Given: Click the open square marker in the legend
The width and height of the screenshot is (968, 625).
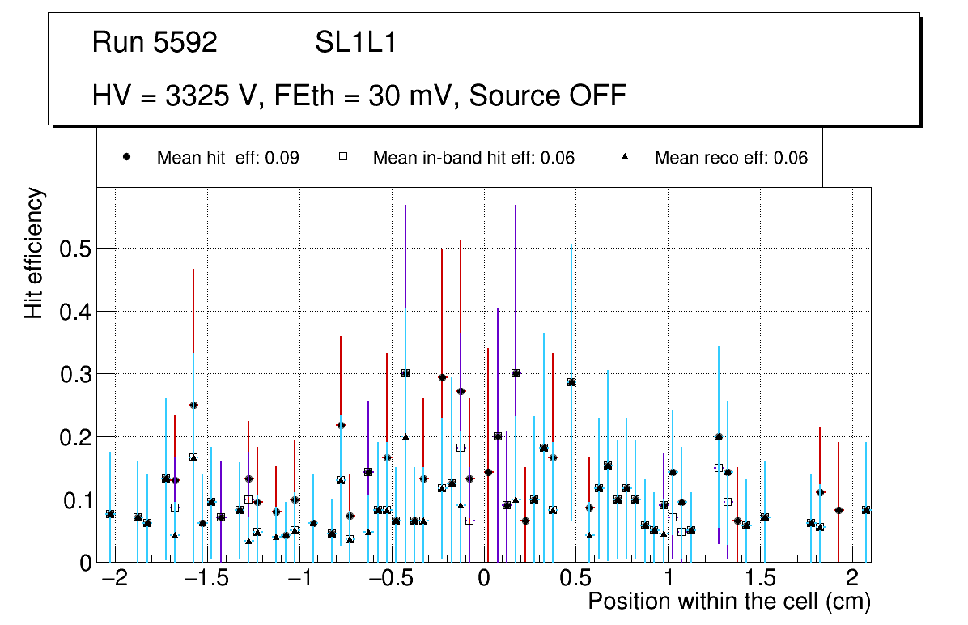Looking at the screenshot, I should click(x=343, y=158).
